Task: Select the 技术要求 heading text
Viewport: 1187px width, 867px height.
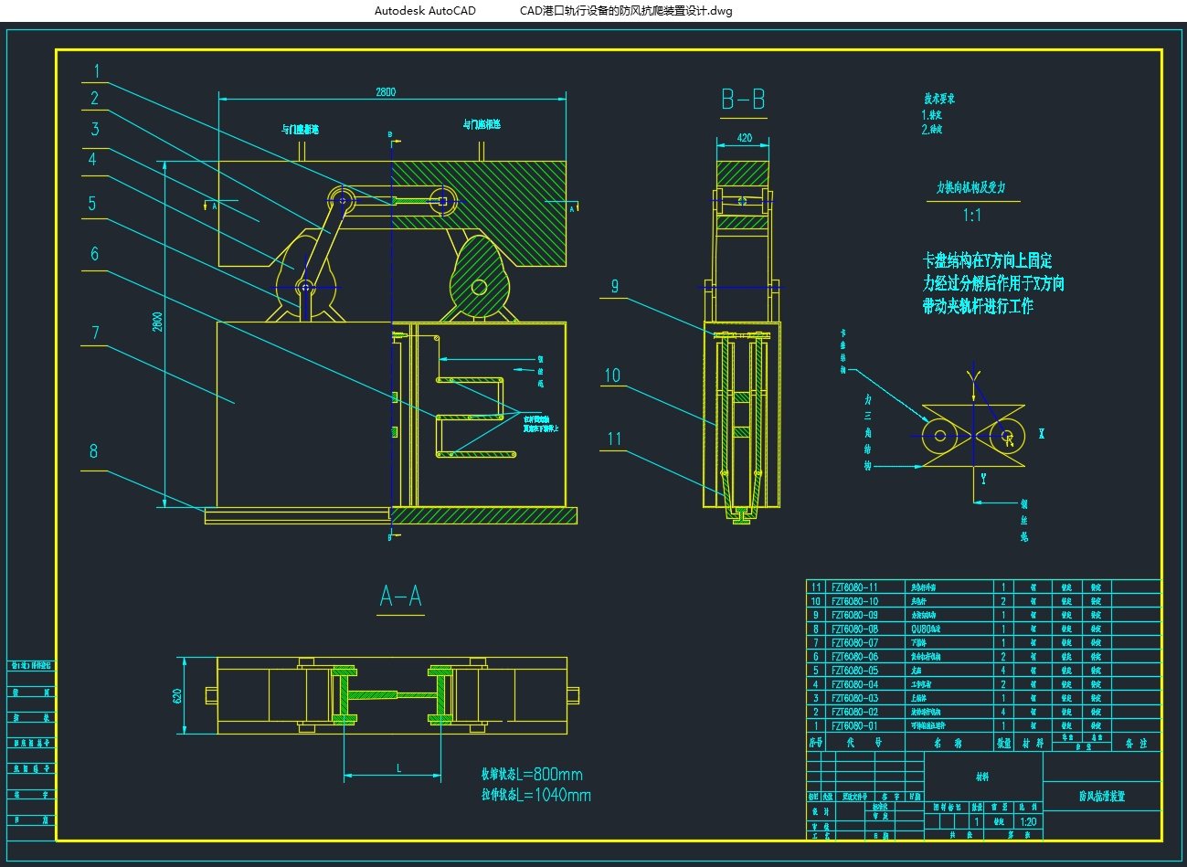Action: [938, 99]
